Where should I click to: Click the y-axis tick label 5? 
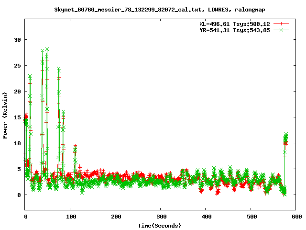coord(19,169)
